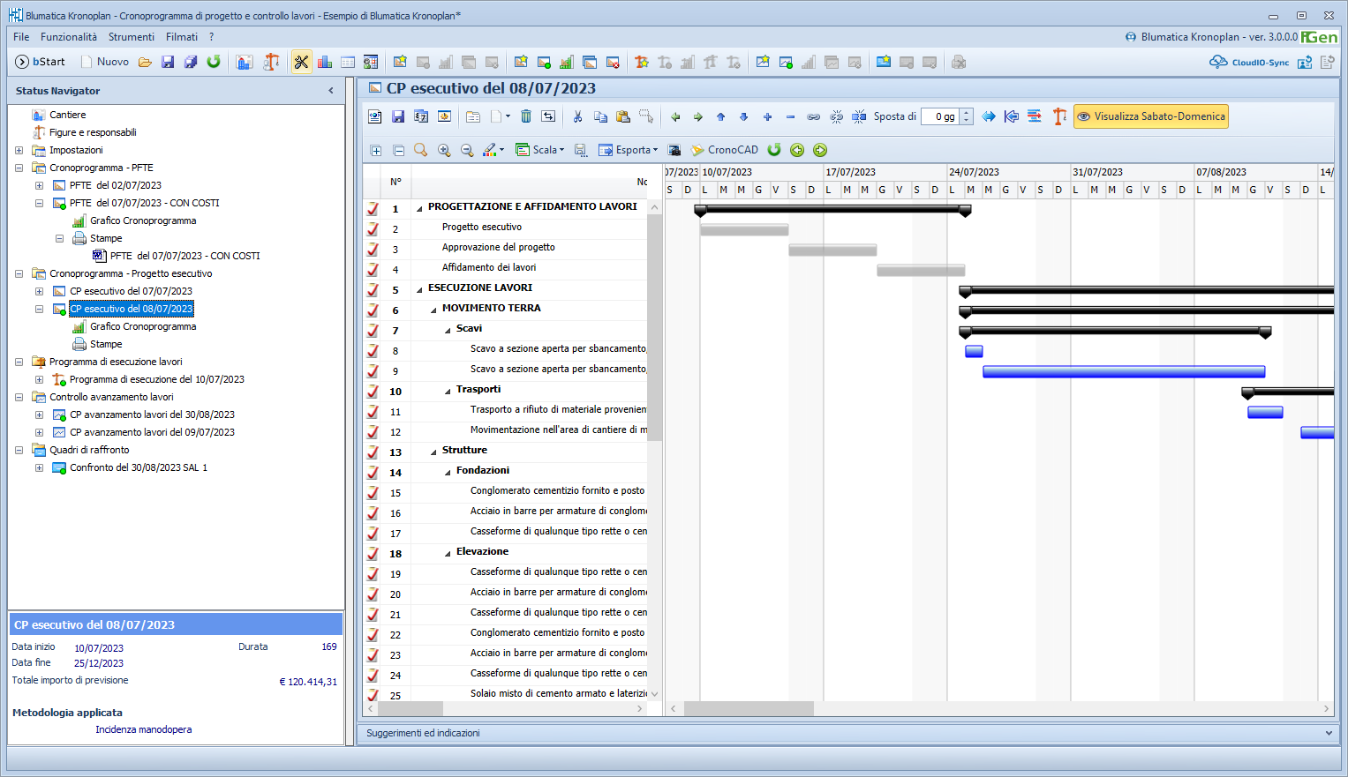The image size is (1348, 777).
Task: Save project with main toolbar floppy icon
Action: (x=168, y=62)
